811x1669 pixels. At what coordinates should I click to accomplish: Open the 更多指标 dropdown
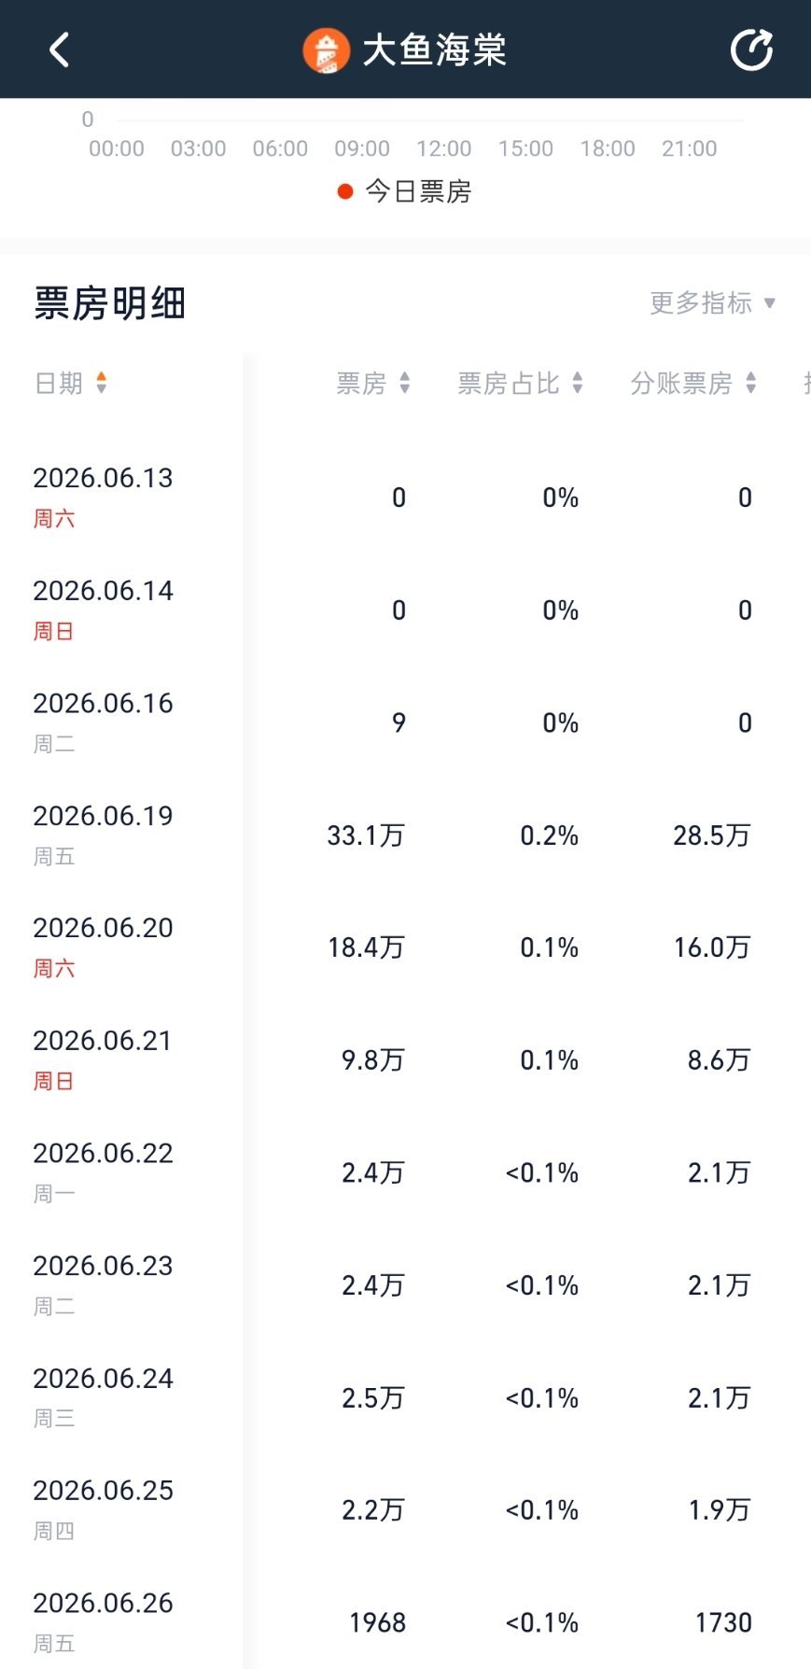coord(713,302)
